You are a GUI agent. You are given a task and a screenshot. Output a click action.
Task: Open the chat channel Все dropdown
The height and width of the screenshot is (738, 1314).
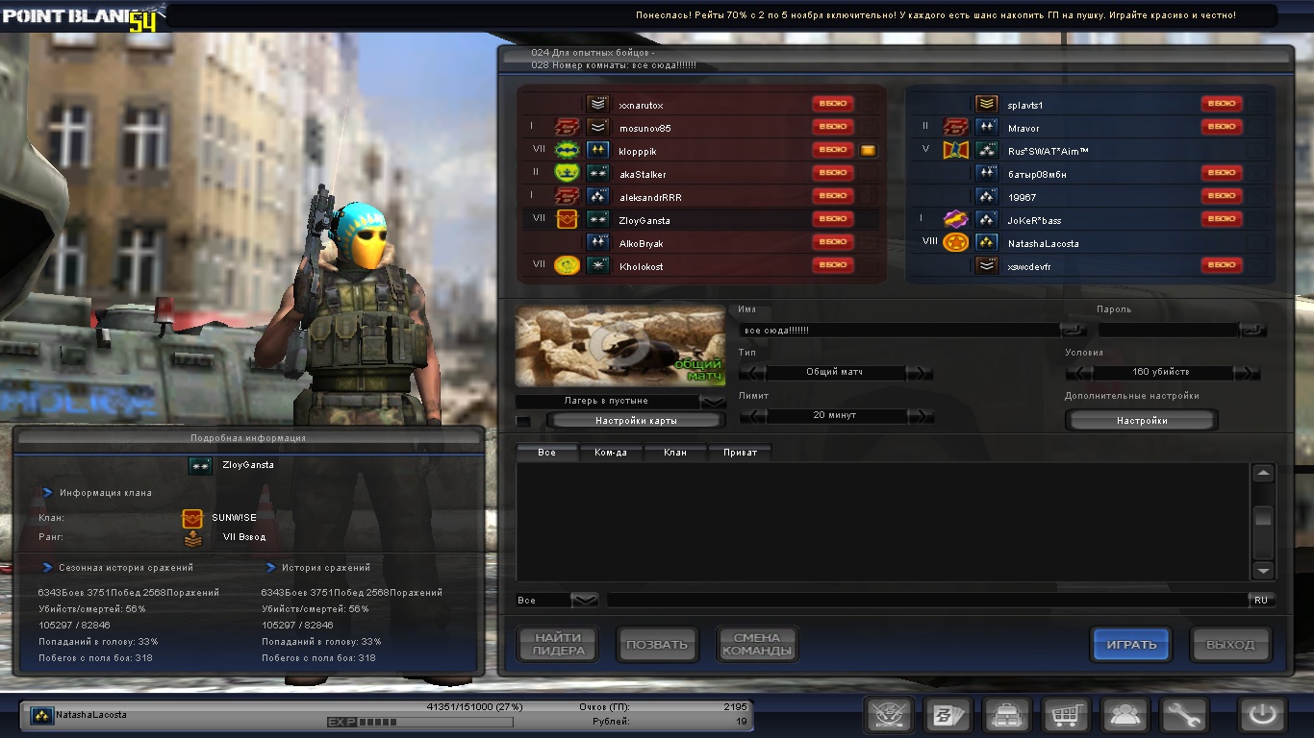click(x=584, y=600)
